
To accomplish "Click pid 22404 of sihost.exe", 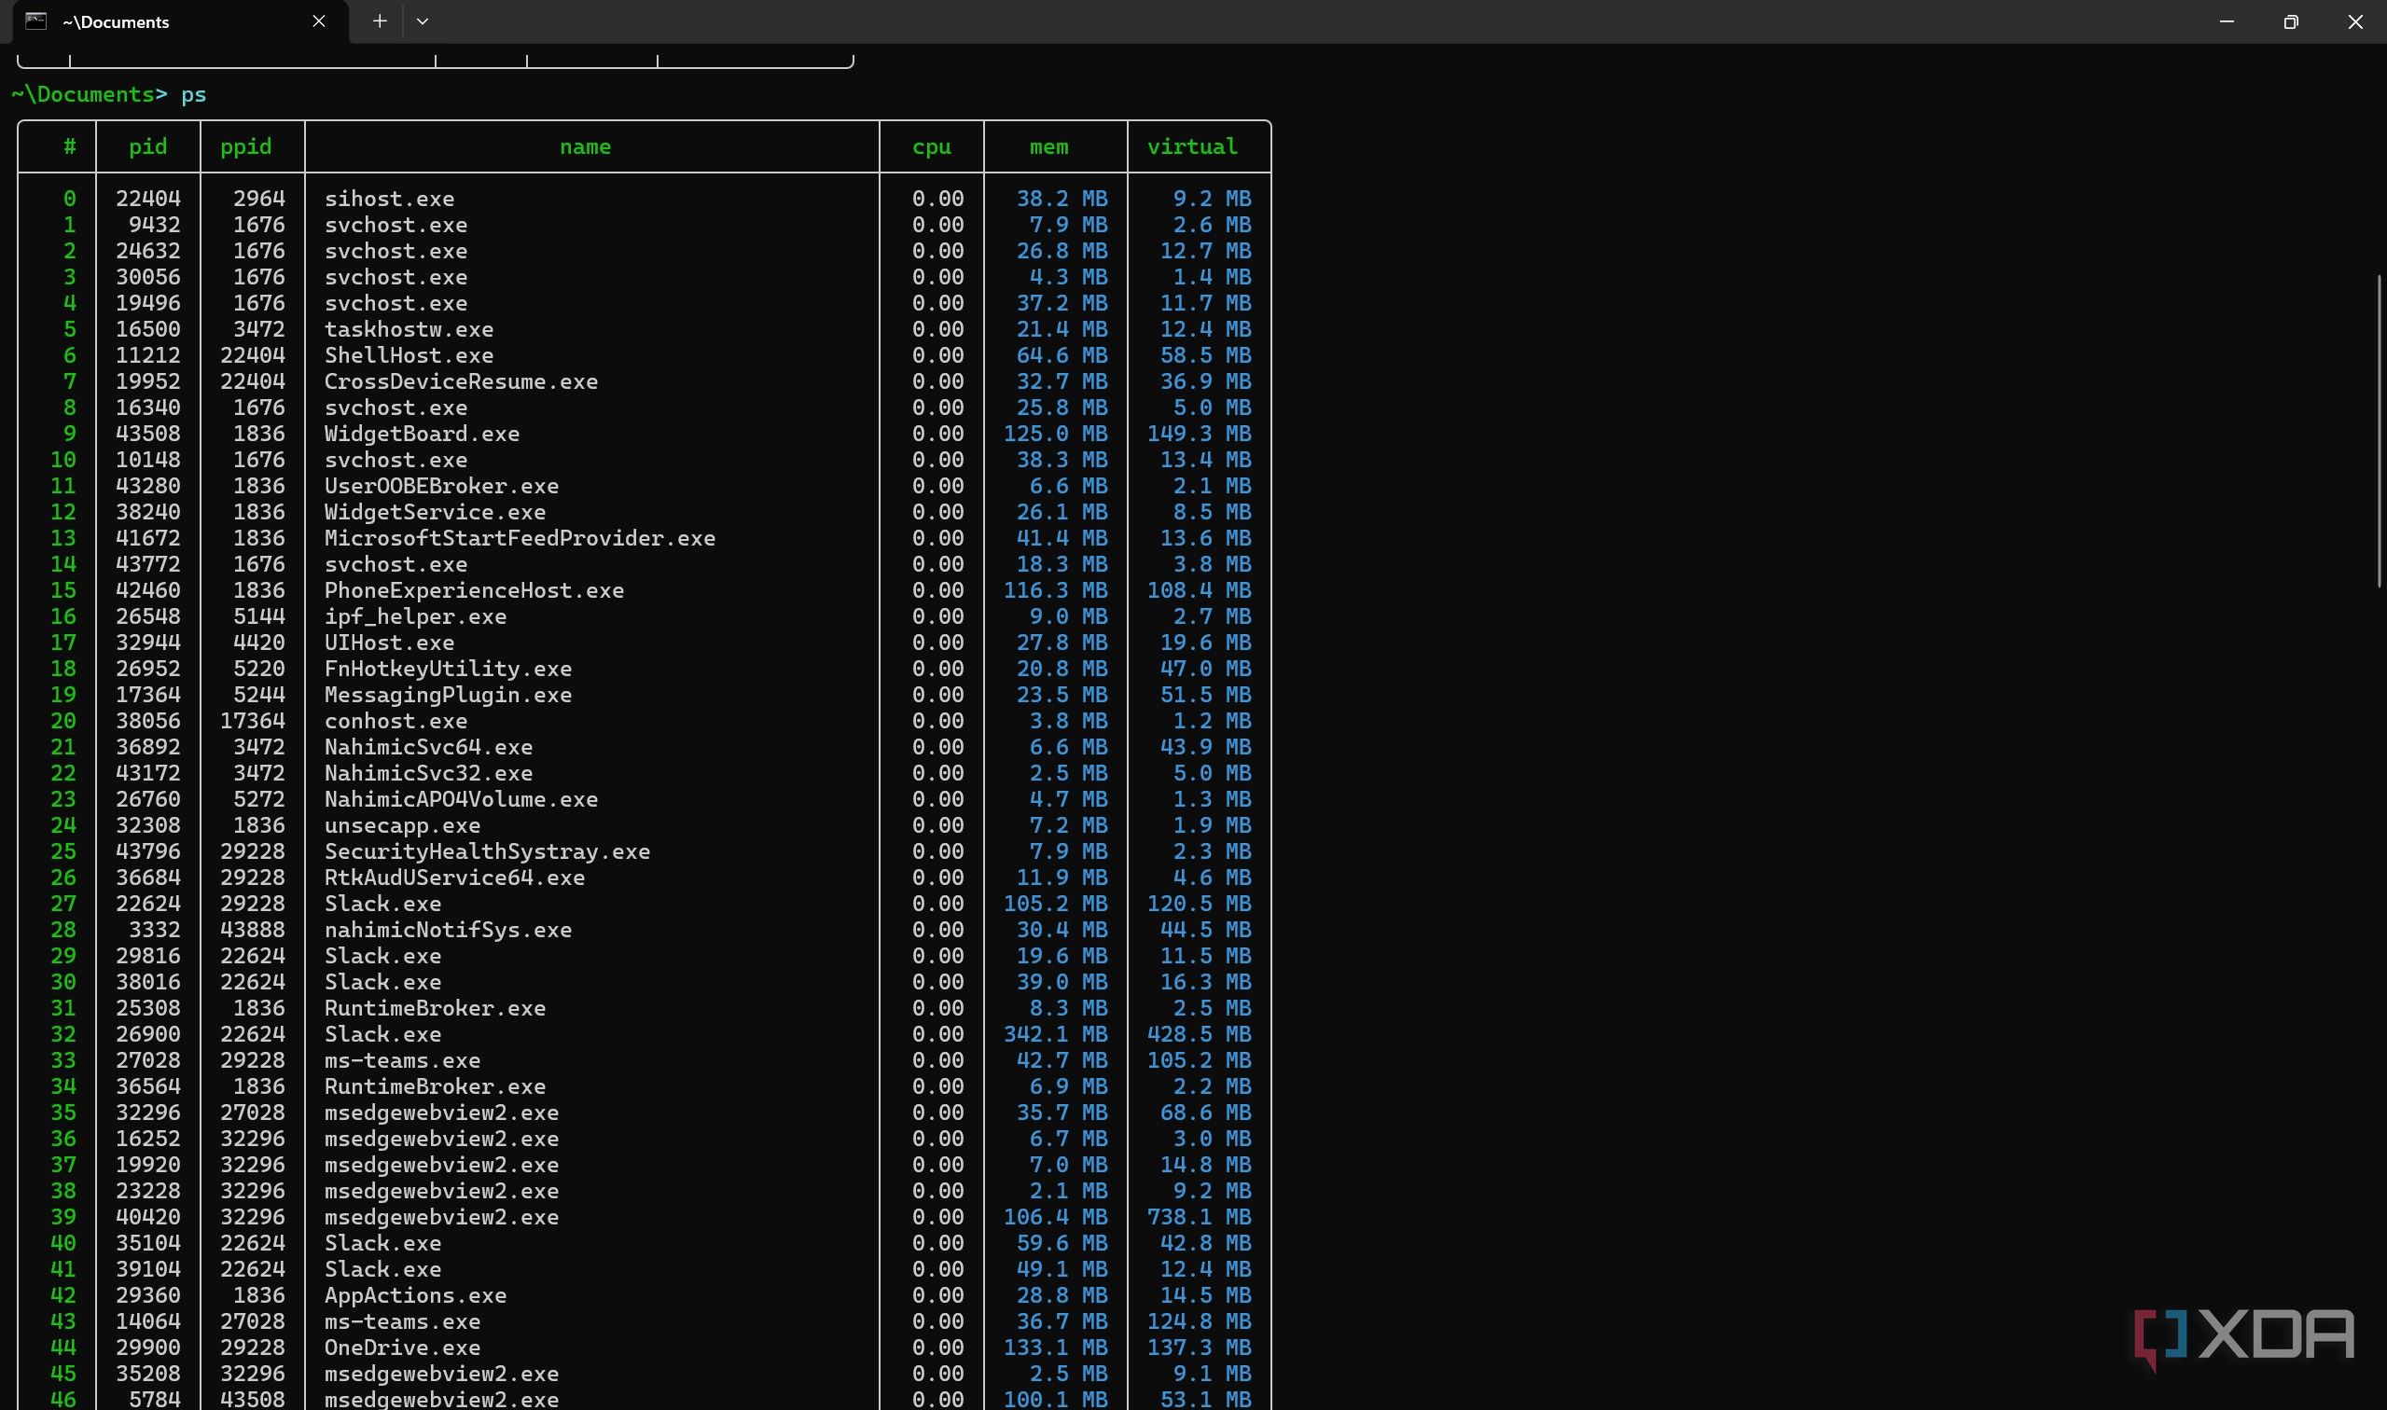I will [x=148, y=199].
